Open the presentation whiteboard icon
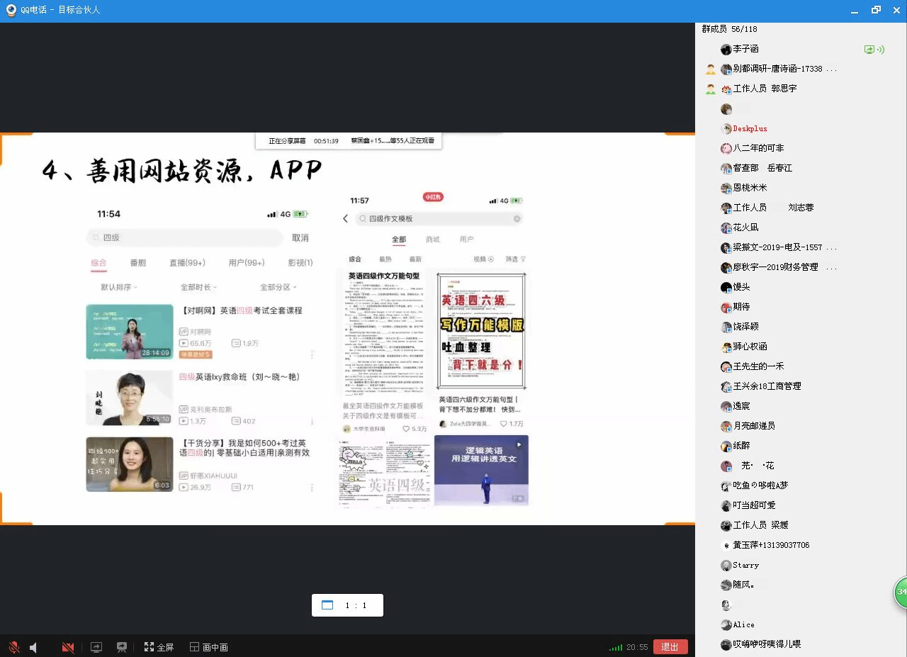907x657 pixels. pos(122,647)
